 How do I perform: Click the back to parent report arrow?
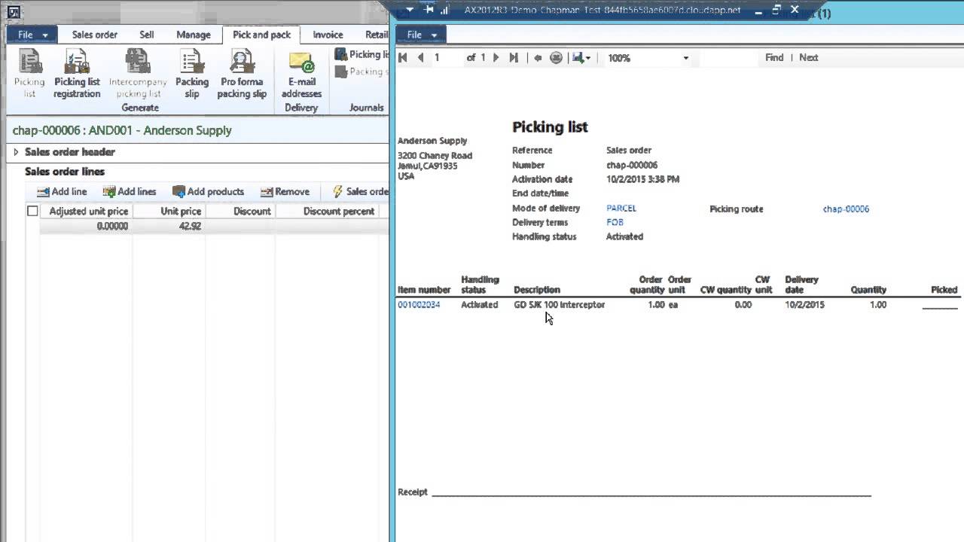pos(538,57)
